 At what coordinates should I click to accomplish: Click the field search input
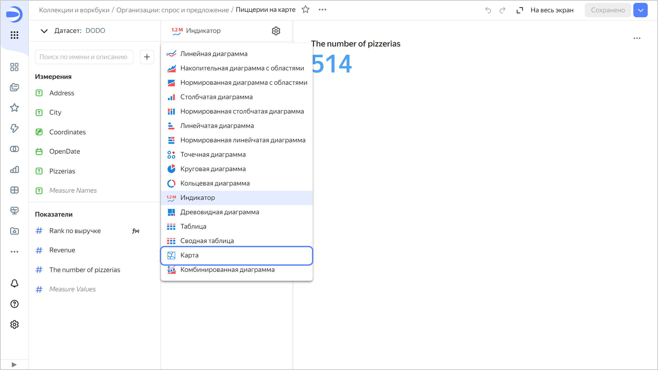84,57
